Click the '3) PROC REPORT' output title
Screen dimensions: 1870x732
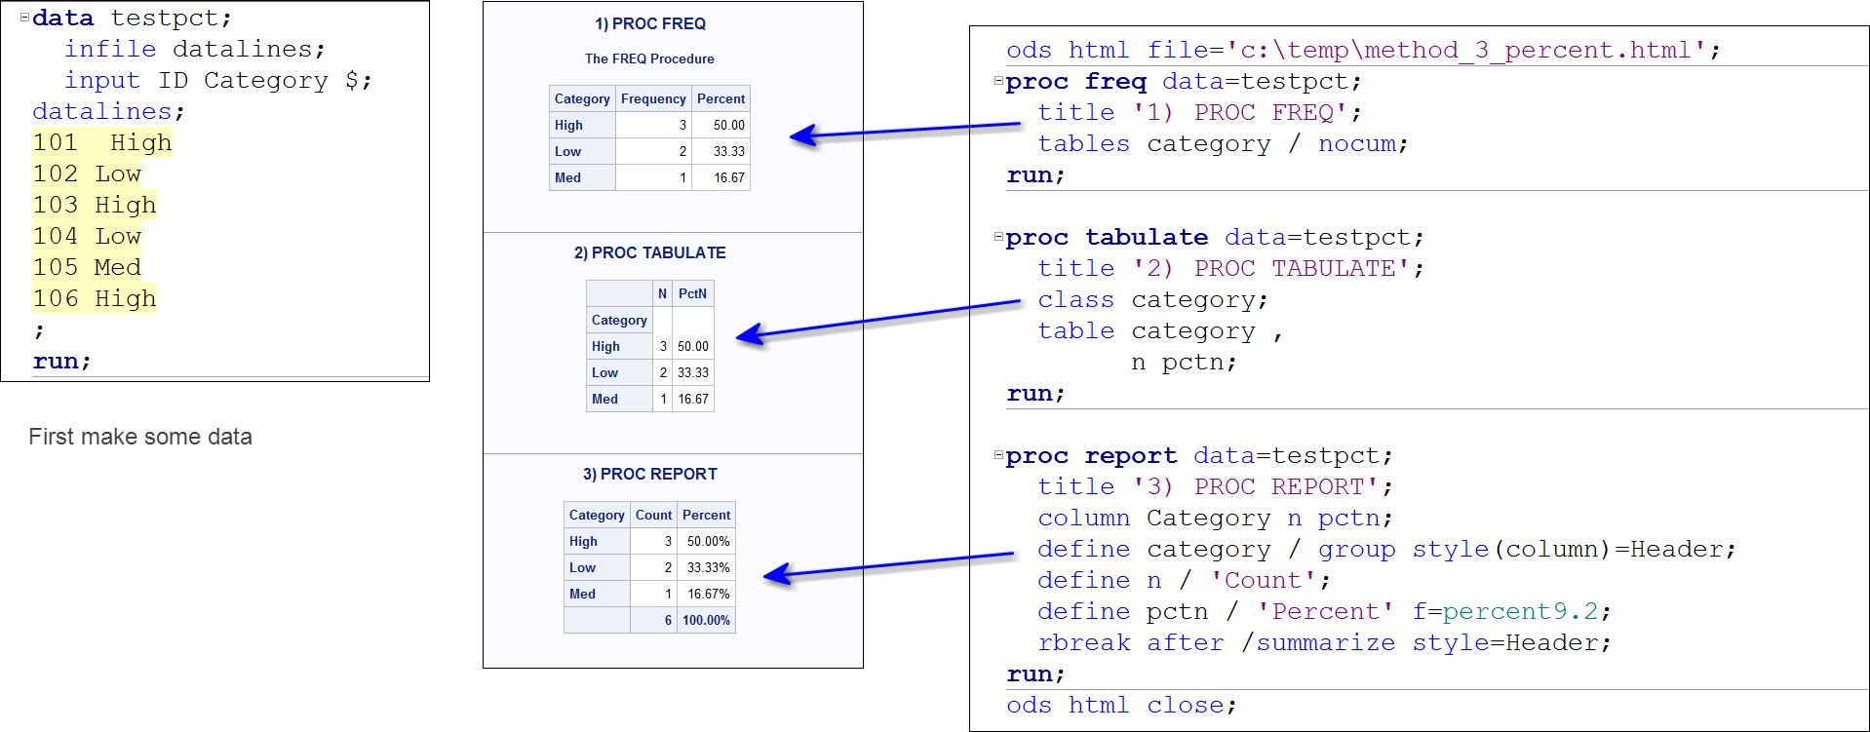[649, 474]
